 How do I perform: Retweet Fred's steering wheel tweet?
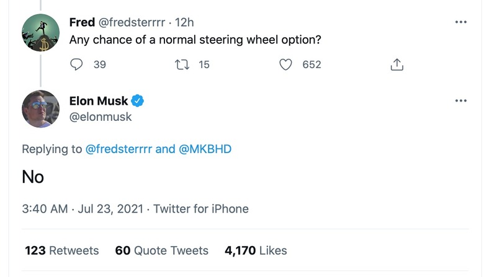tap(182, 64)
